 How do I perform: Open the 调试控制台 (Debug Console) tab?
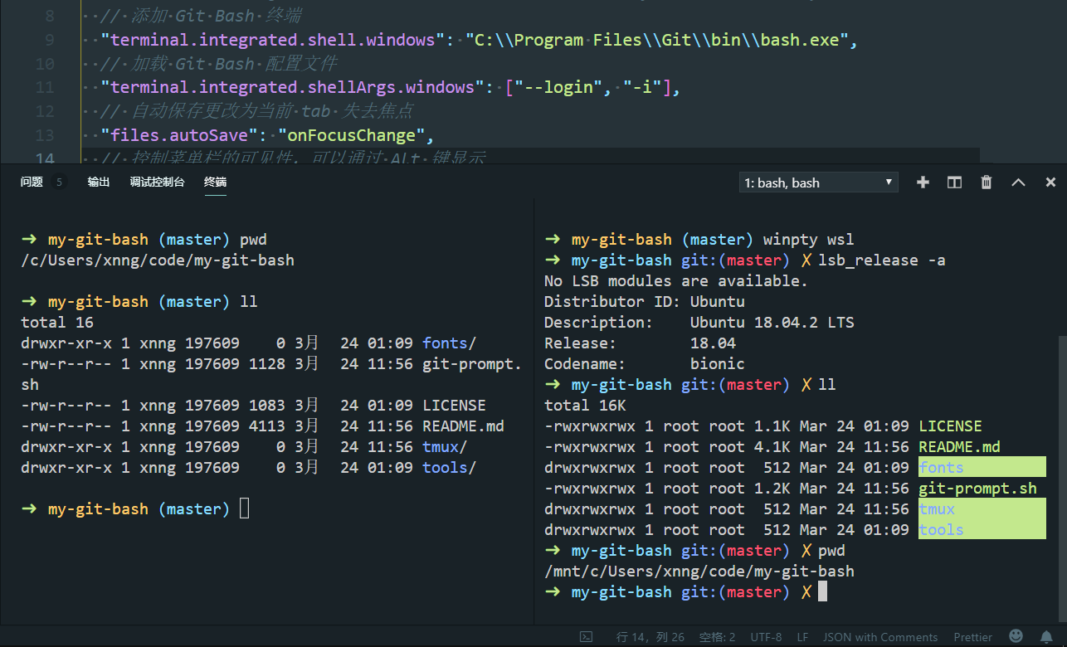click(x=157, y=182)
